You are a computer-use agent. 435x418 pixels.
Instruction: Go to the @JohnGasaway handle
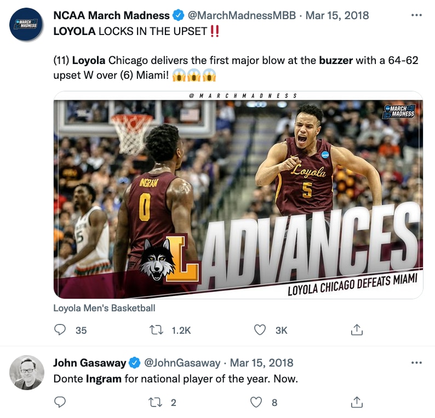pyautogui.click(x=181, y=363)
